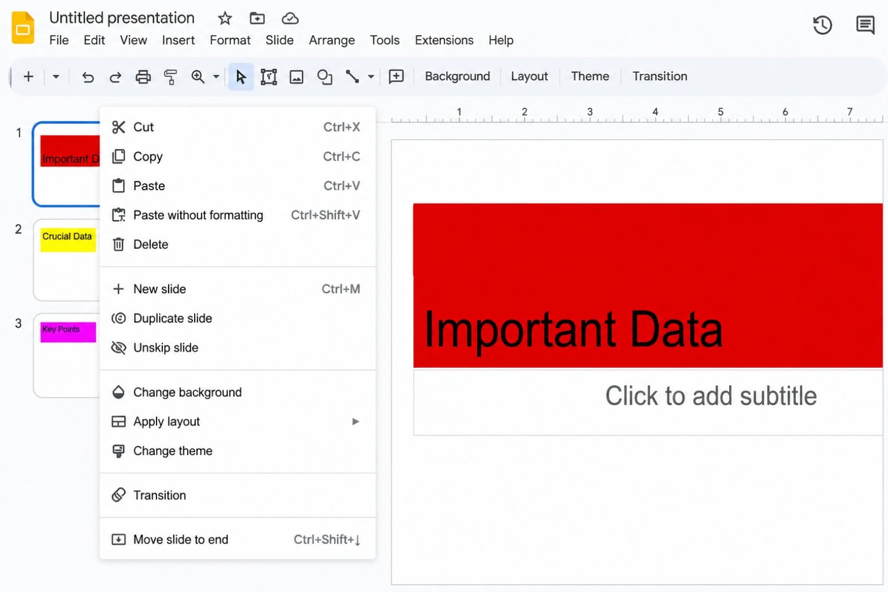Image resolution: width=888 pixels, height=592 pixels.
Task: Select Move slide to end
Action: [237, 540]
